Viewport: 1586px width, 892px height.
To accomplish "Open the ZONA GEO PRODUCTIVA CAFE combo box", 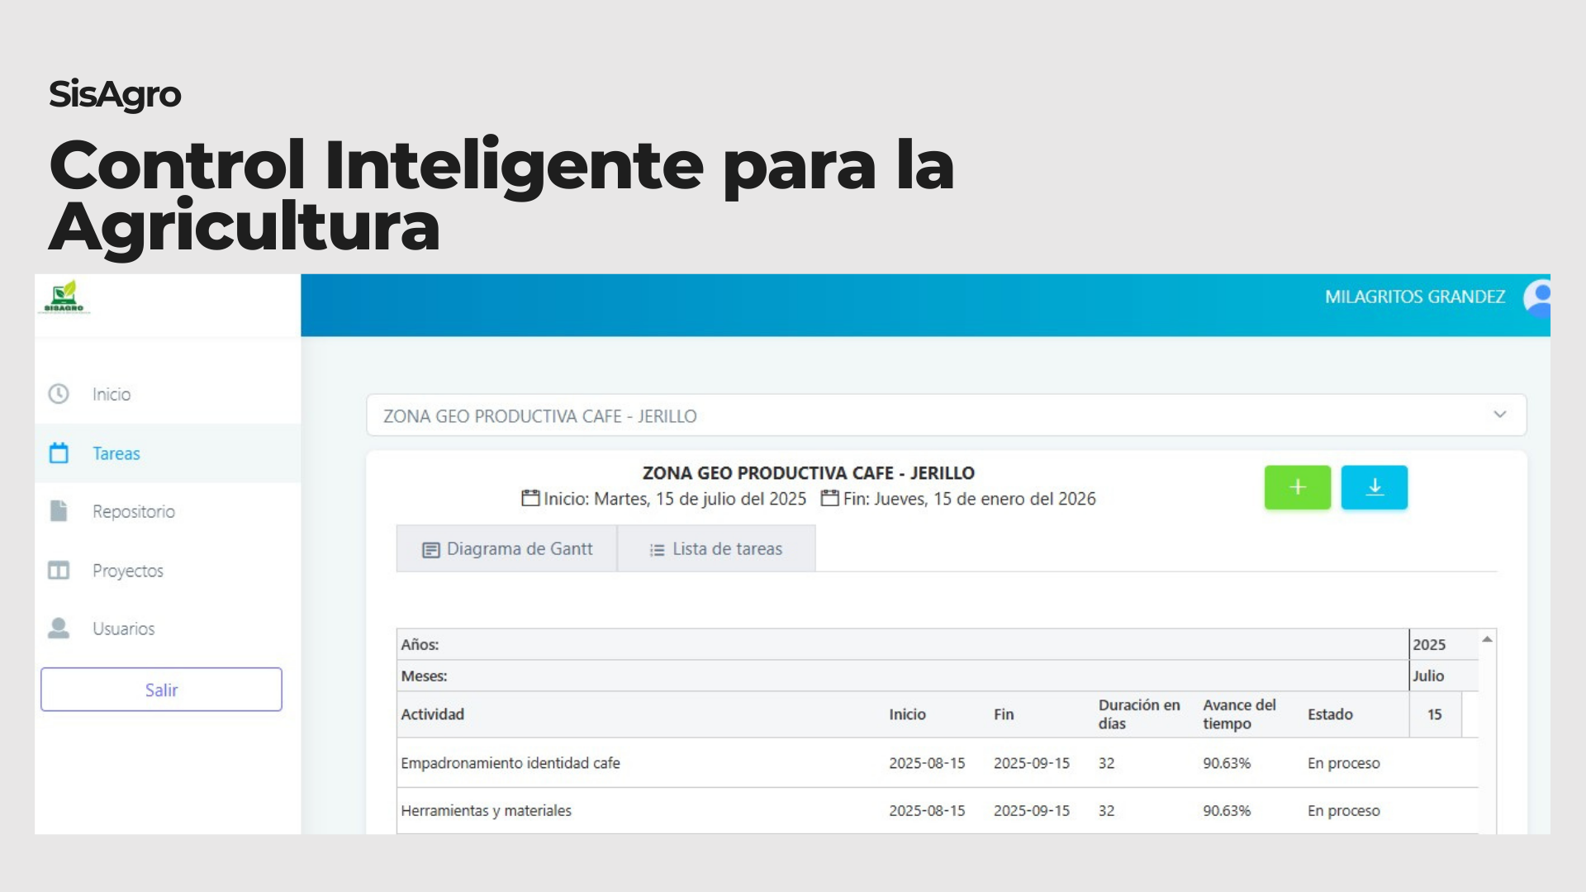I will pos(909,415).
